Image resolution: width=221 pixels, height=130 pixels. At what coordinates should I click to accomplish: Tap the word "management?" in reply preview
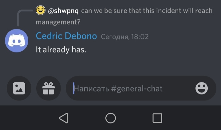coord(58,22)
